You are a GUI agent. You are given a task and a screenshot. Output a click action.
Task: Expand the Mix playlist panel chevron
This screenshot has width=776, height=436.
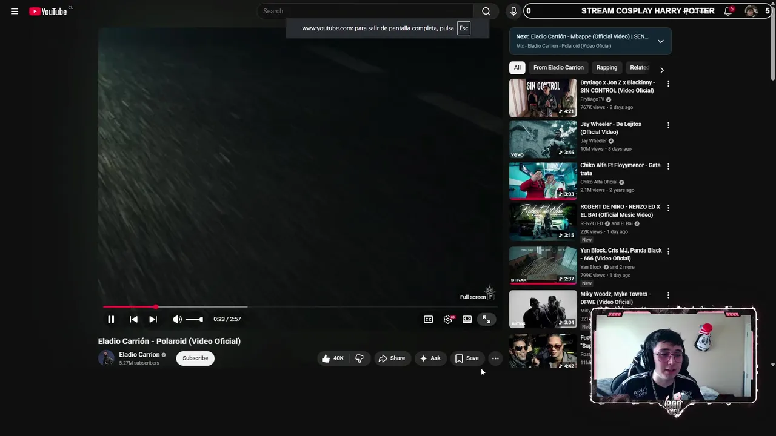(661, 41)
